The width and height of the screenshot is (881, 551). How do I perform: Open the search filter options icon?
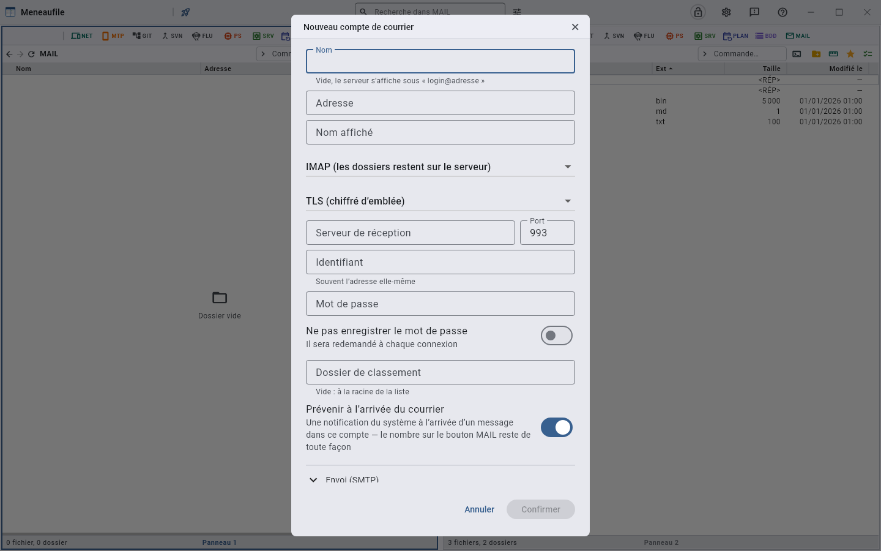point(517,12)
